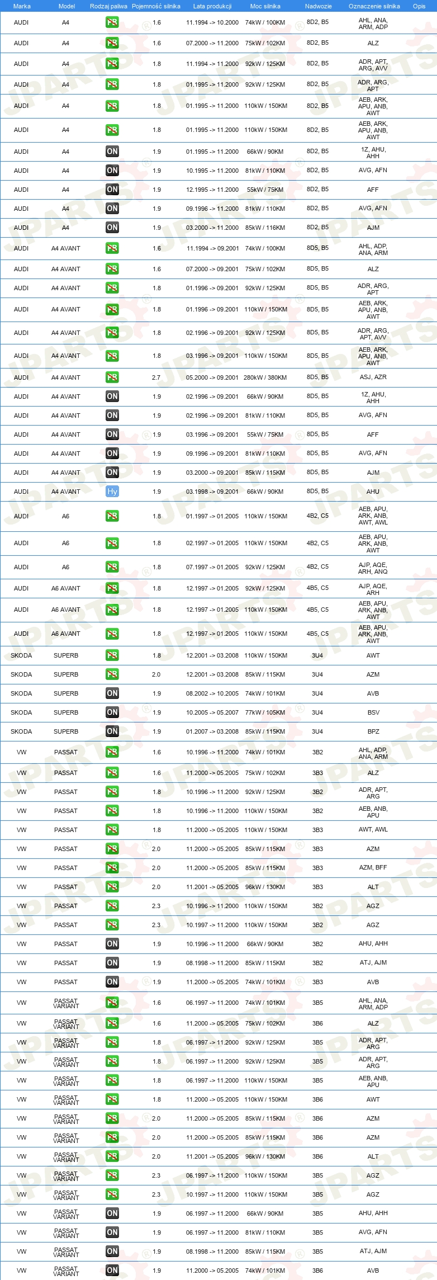This screenshot has width=437, height=1280.
Task: Click the AZM, BFF engine code cell
Action: click(373, 868)
